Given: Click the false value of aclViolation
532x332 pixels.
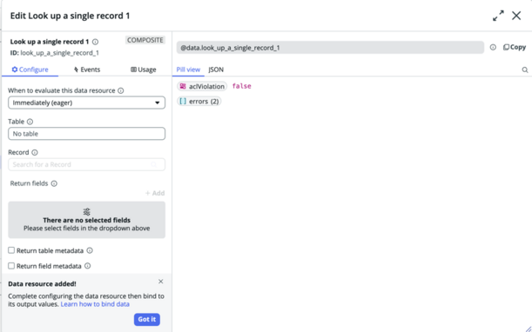Looking at the screenshot, I should [x=241, y=86].
